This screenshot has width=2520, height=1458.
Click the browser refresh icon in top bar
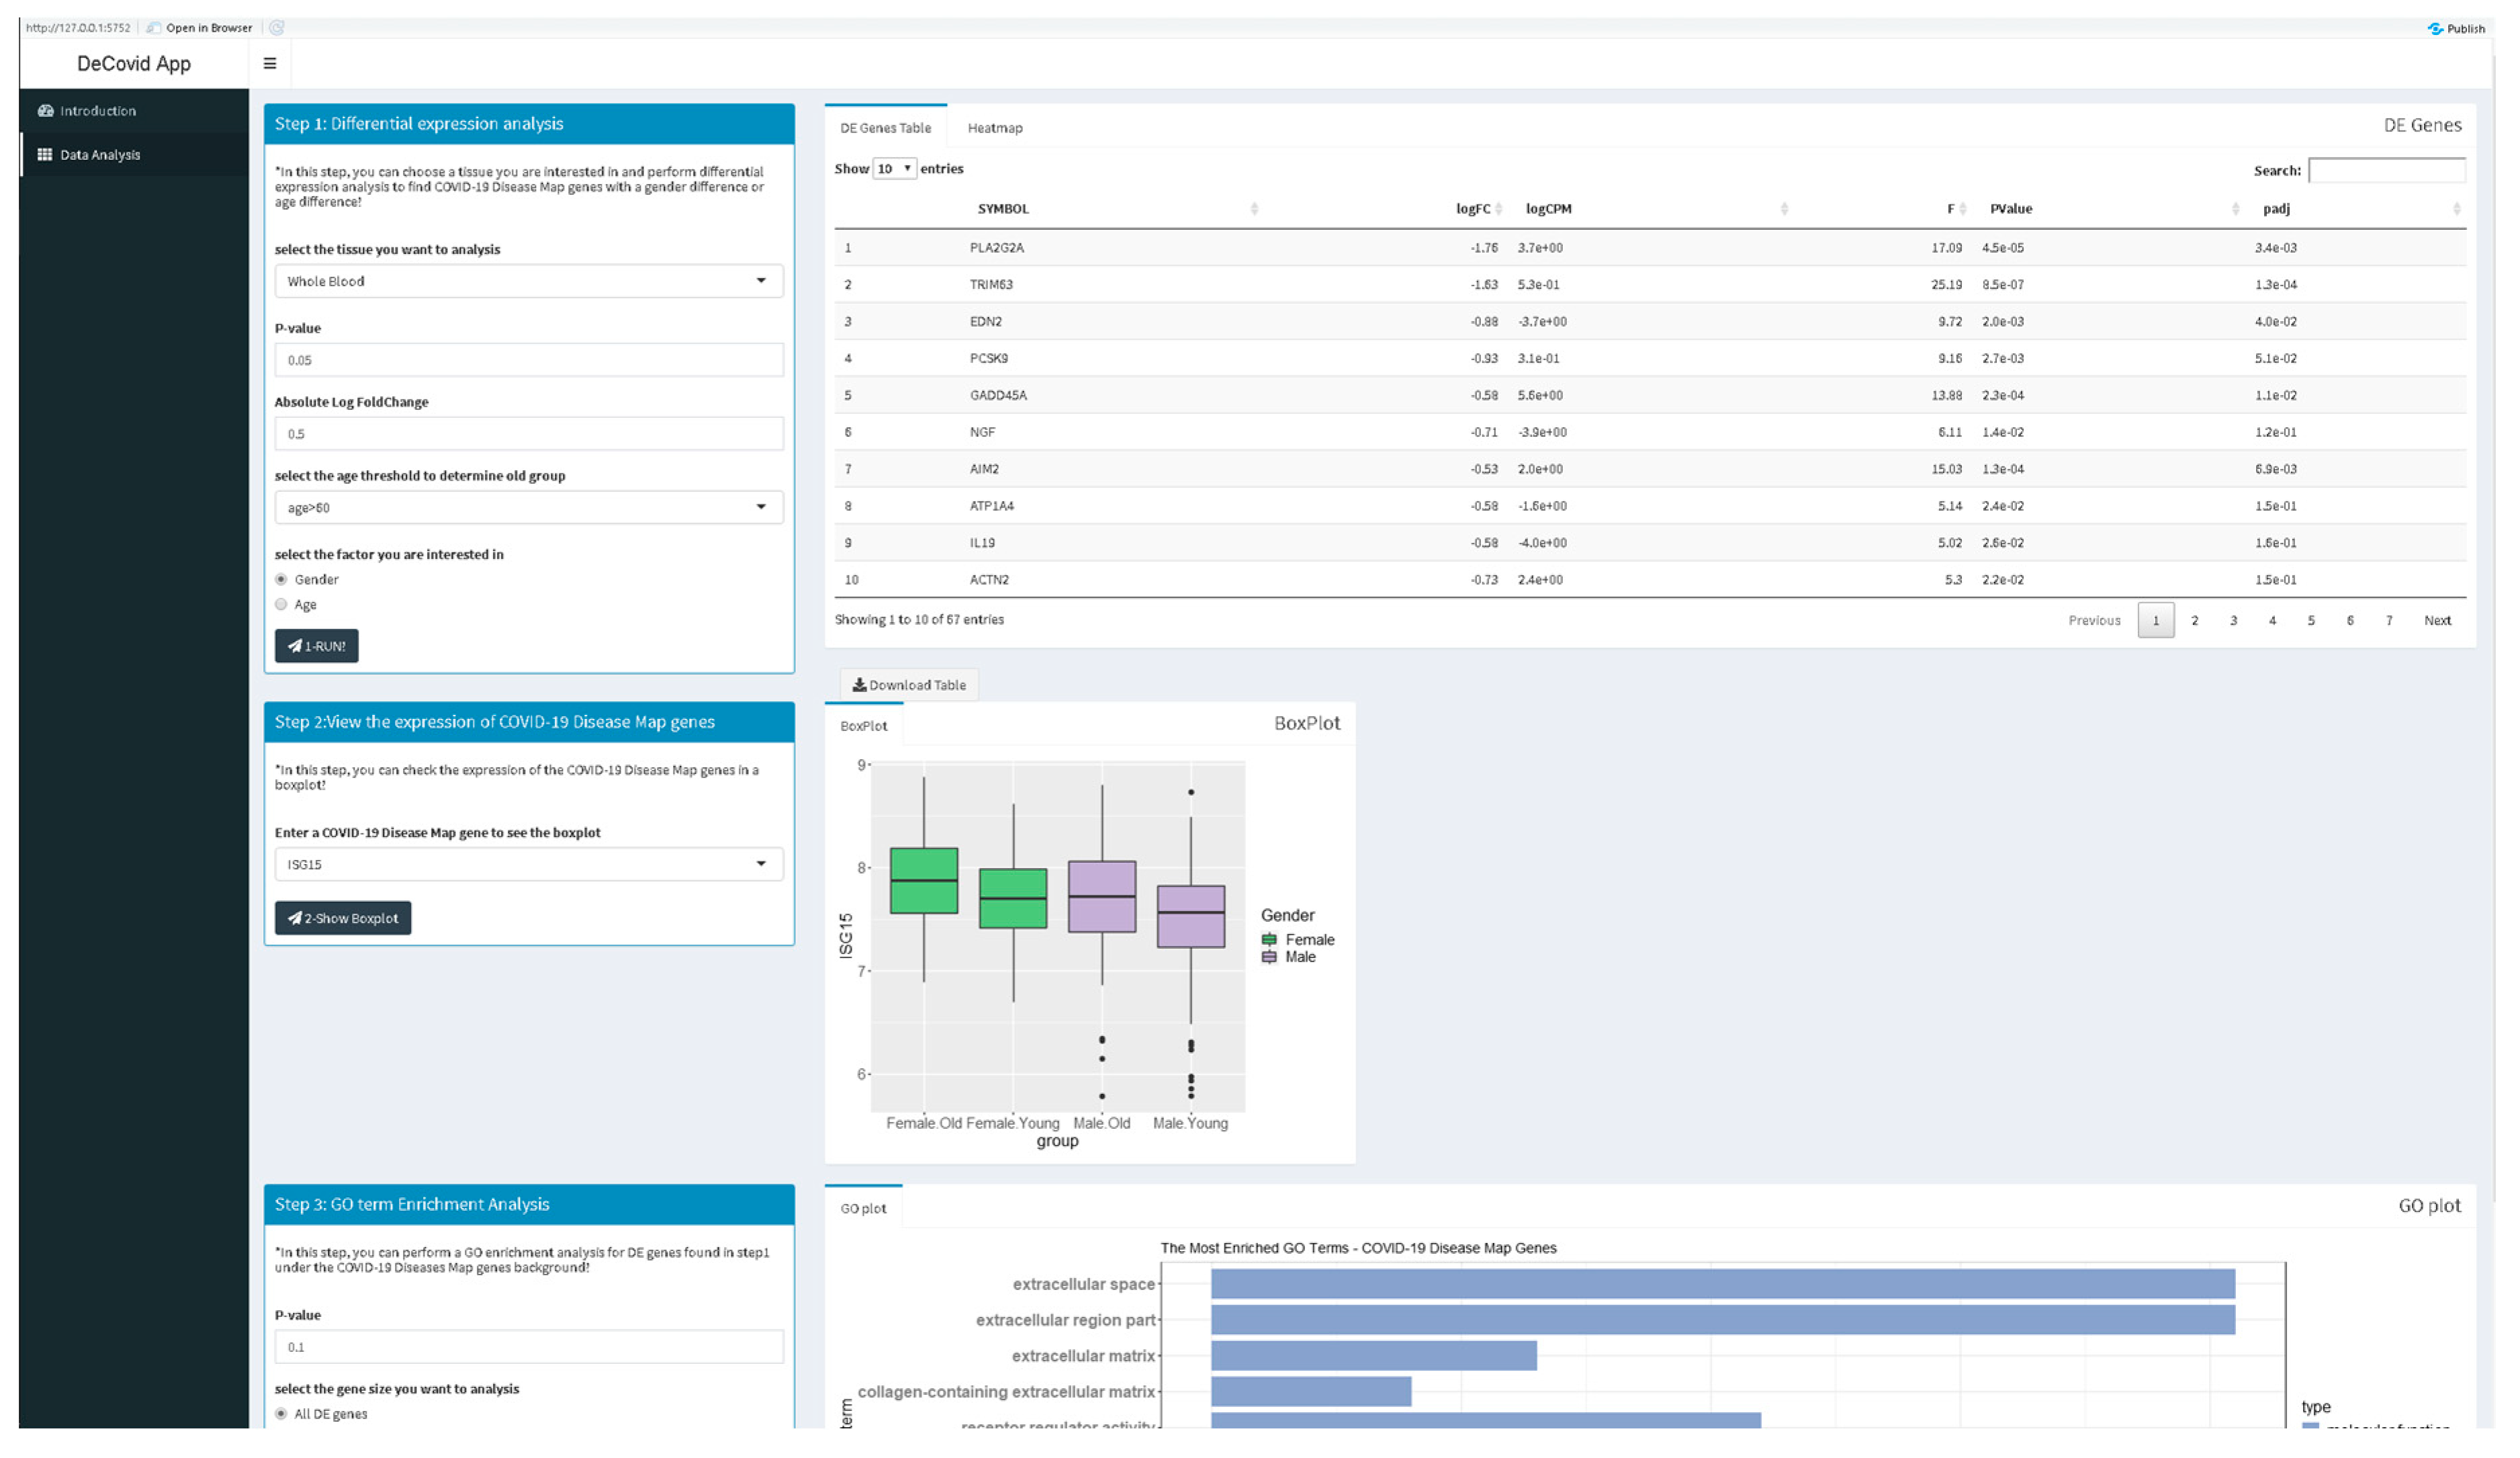[x=277, y=27]
